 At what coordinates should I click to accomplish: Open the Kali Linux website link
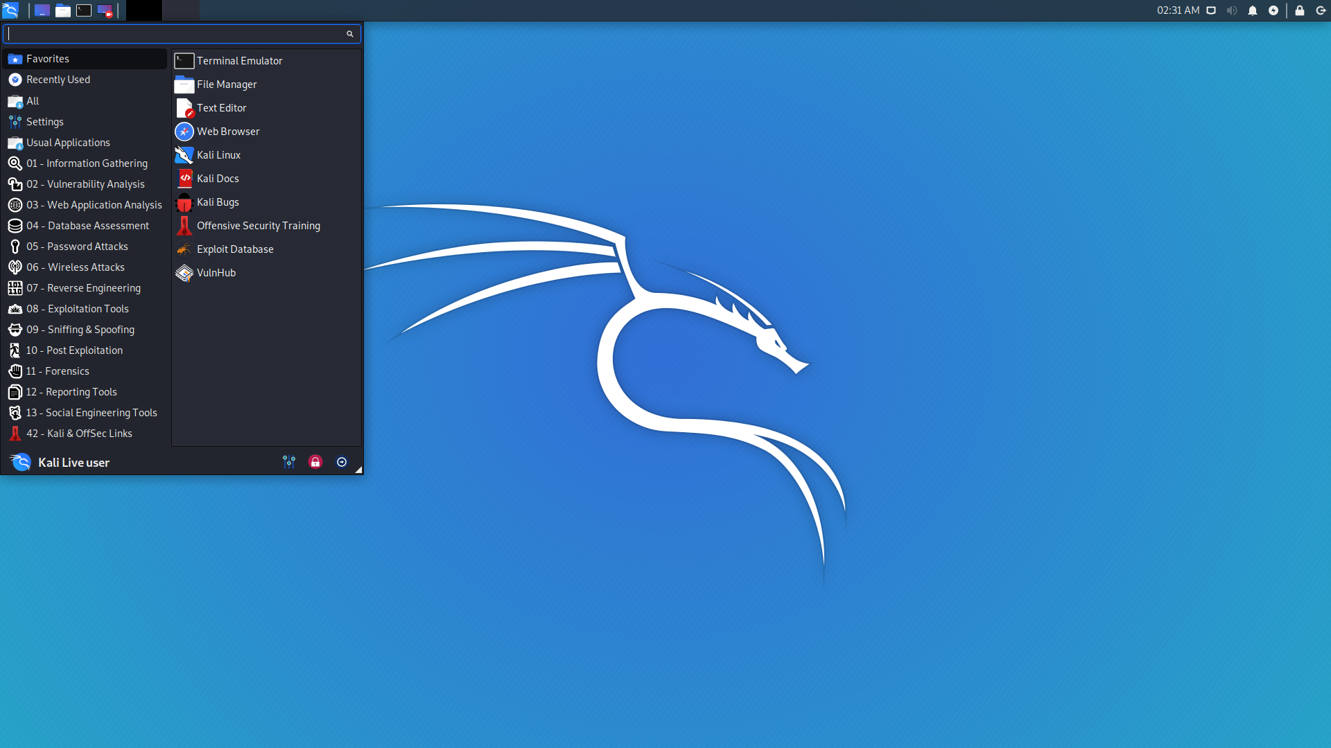pos(266,155)
